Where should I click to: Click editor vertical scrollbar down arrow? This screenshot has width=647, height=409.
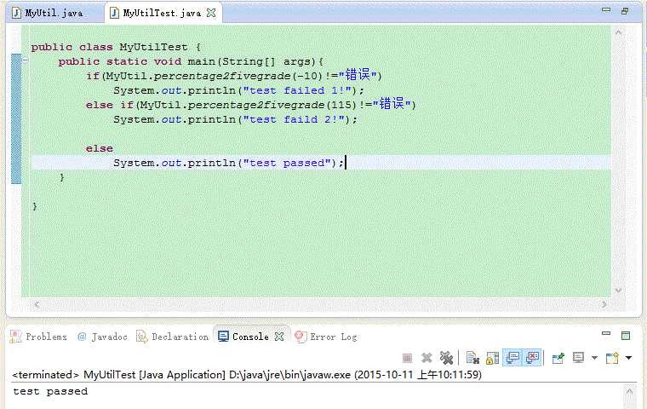pos(618,290)
